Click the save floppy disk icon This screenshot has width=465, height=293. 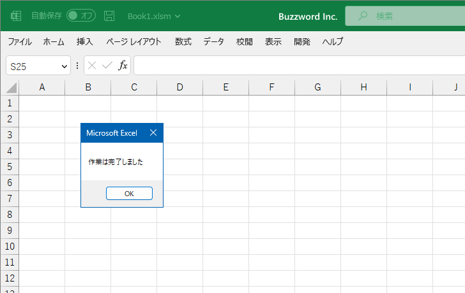[109, 16]
